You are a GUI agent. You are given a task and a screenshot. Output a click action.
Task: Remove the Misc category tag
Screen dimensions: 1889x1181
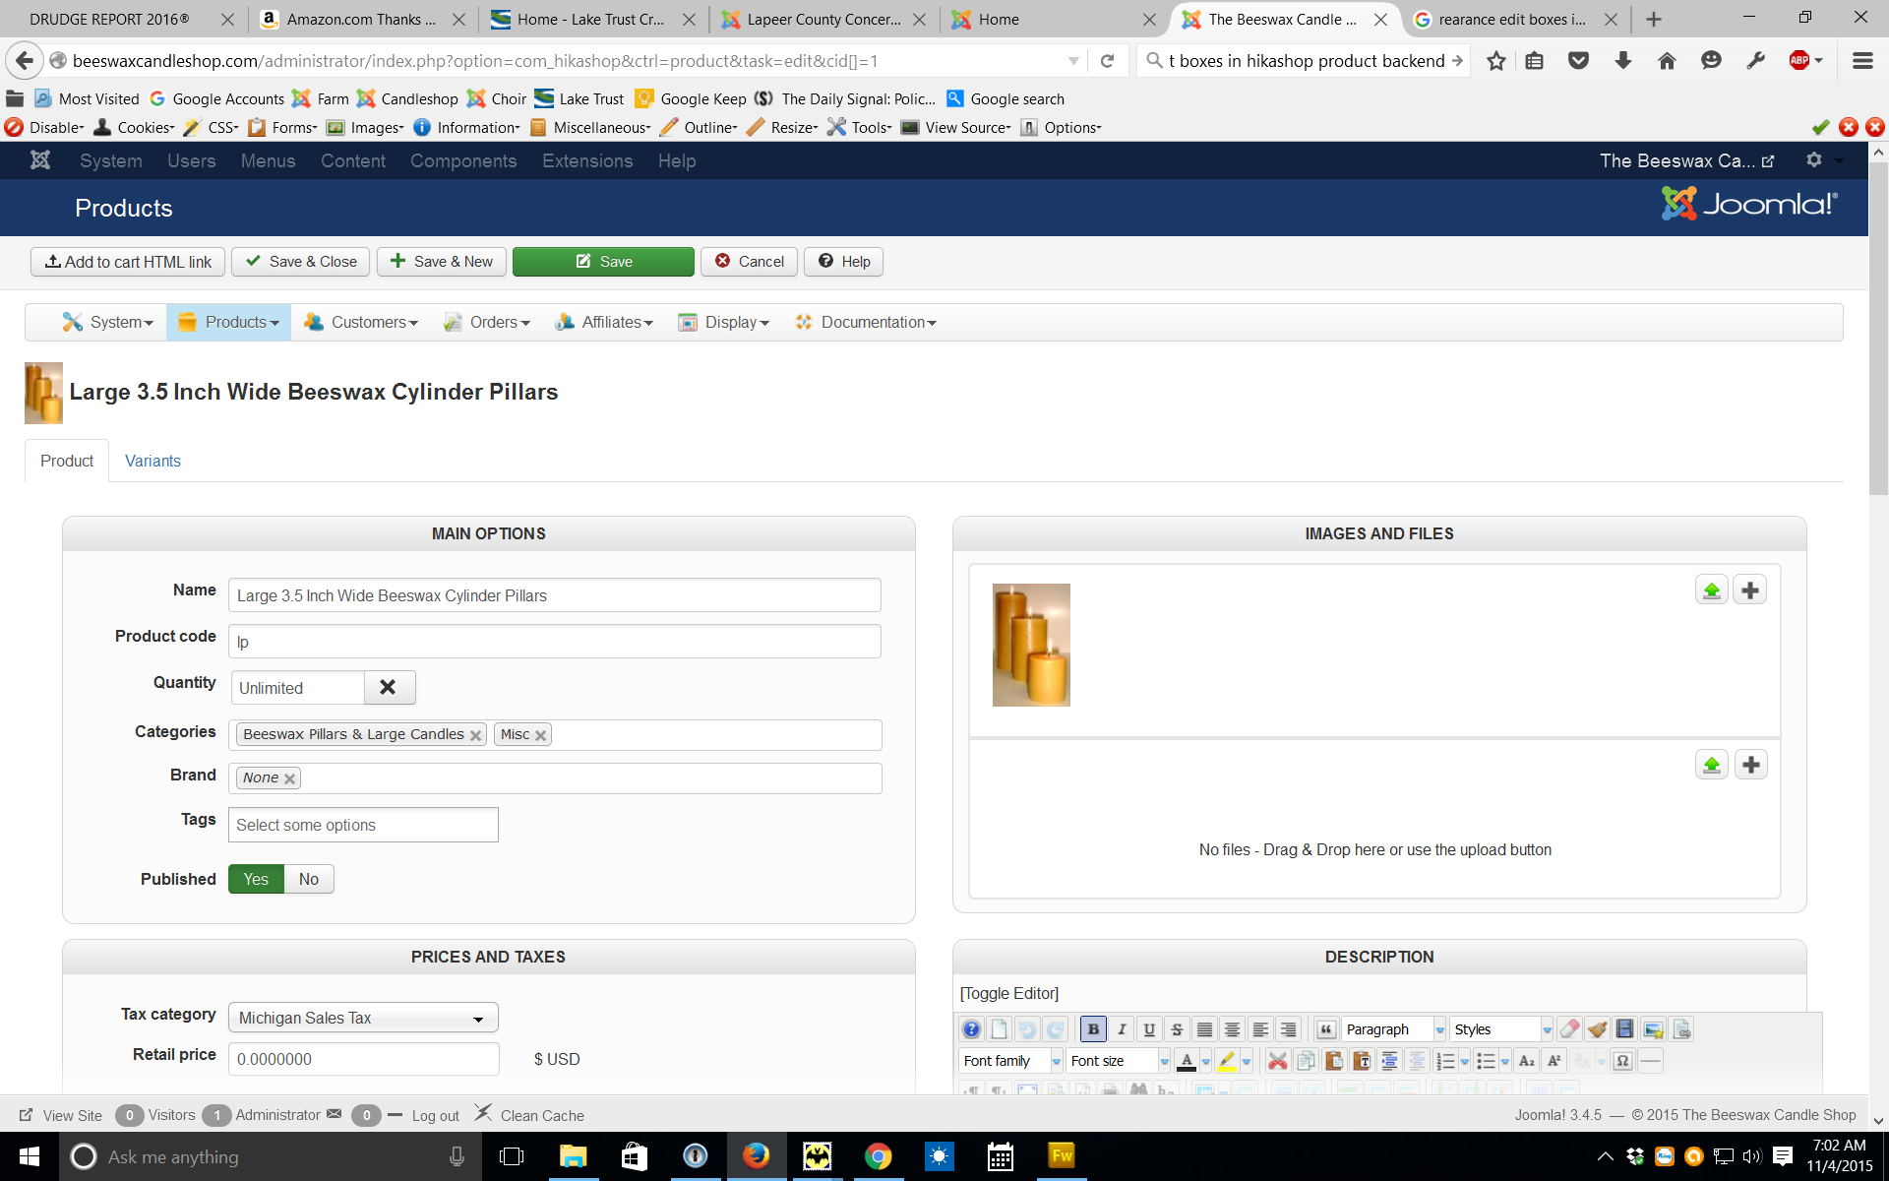pos(540,735)
